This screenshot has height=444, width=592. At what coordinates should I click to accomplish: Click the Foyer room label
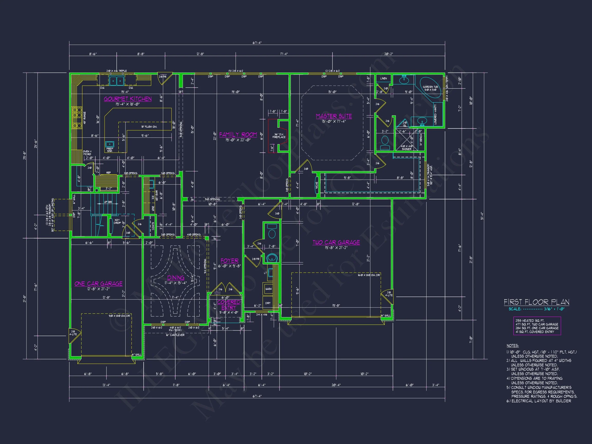click(x=229, y=261)
